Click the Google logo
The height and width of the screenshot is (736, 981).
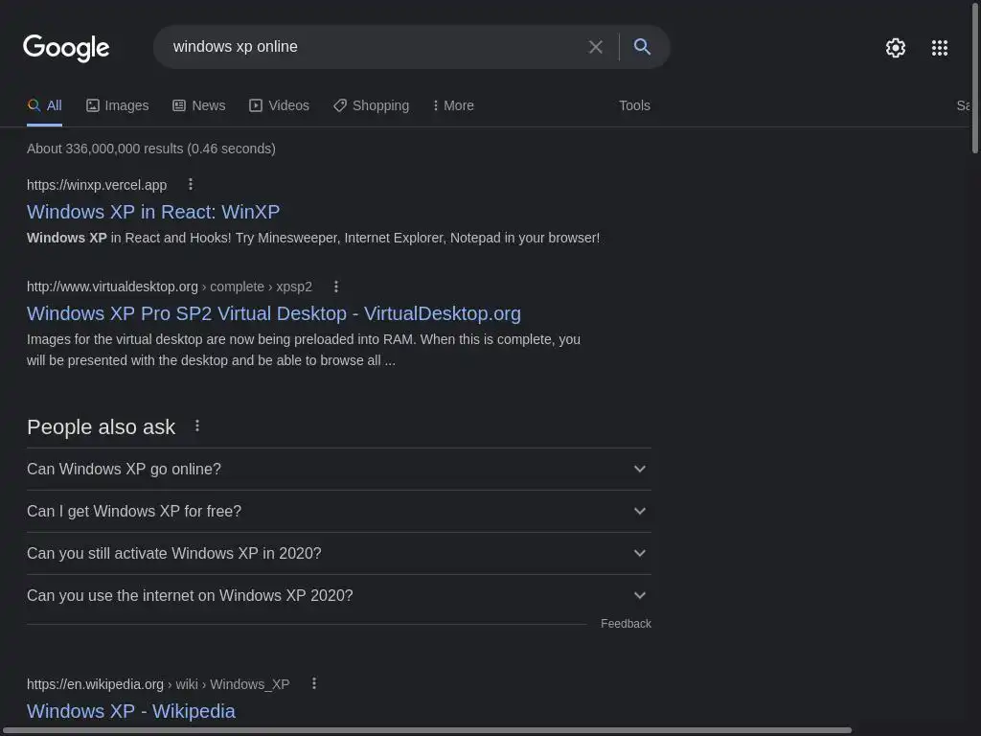[66, 47]
